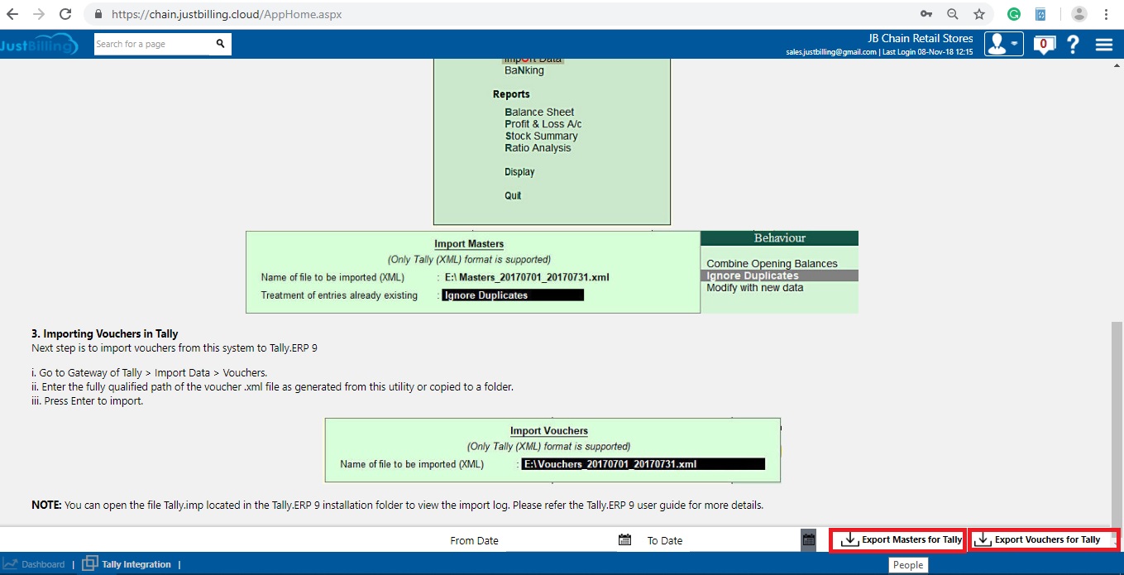Click the '3. Importing Vouchers in Tally' heading
Image resolution: width=1124 pixels, height=575 pixels.
(105, 334)
